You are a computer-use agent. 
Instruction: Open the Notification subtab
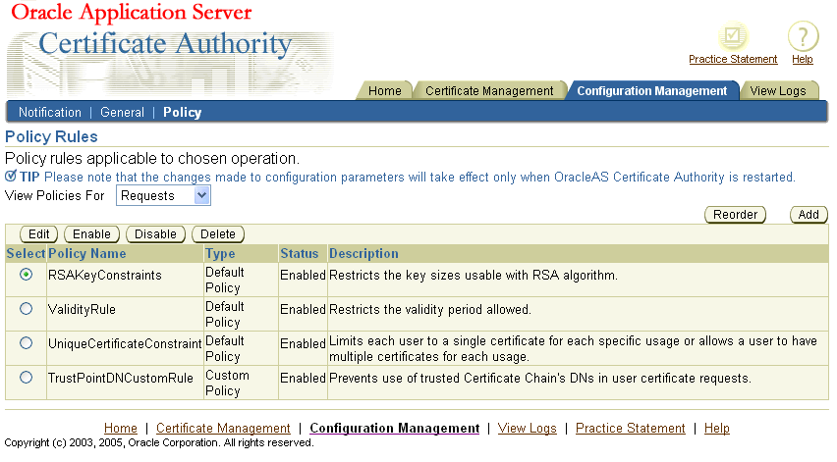pyautogui.click(x=50, y=113)
